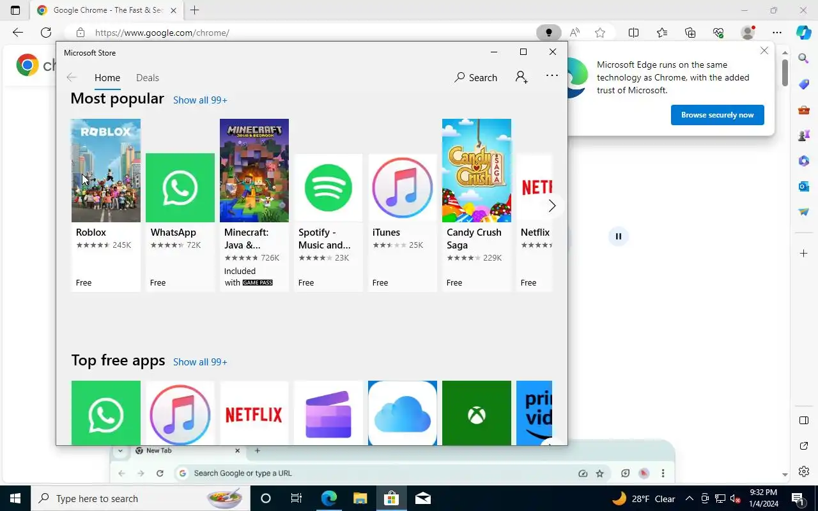The height and width of the screenshot is (511, 818).
Task: Open Netflix in Most popular list
Action: tap(534, 222)
